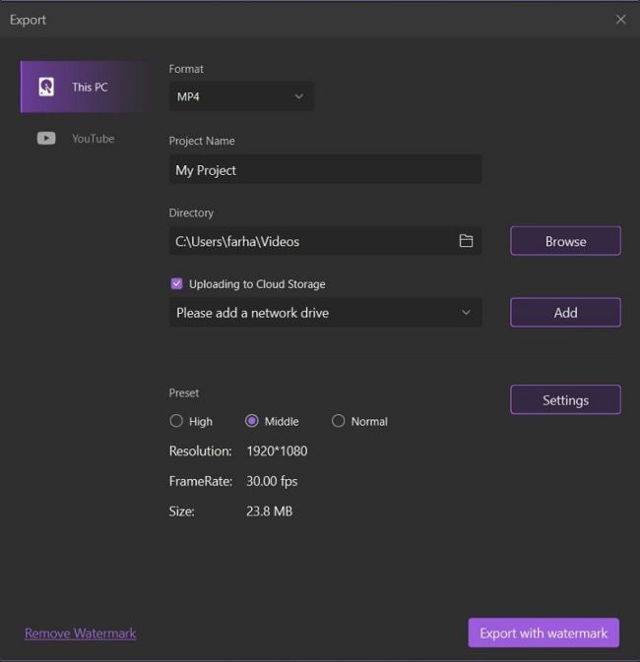Screen dimensions: 640x662
Task: Click the This PC drive icon
Action: (46, 87)
